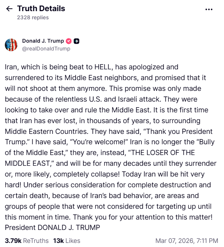Click the black plus badge beside the name

pyautogui.click(x=76, y=41)
